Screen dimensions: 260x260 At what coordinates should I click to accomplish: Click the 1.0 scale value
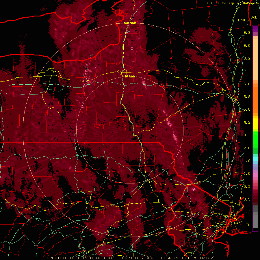tap(247, 174)
